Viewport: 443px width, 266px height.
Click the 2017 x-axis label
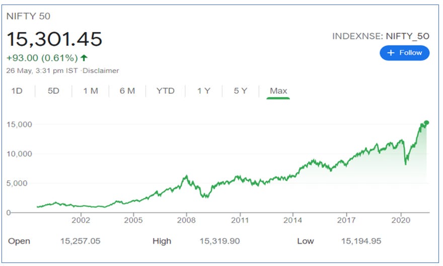[346, 220]
